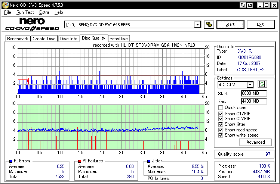Click the red PI Failures legend square
This screenshot has height=184, width=280.
pos(79,161)
